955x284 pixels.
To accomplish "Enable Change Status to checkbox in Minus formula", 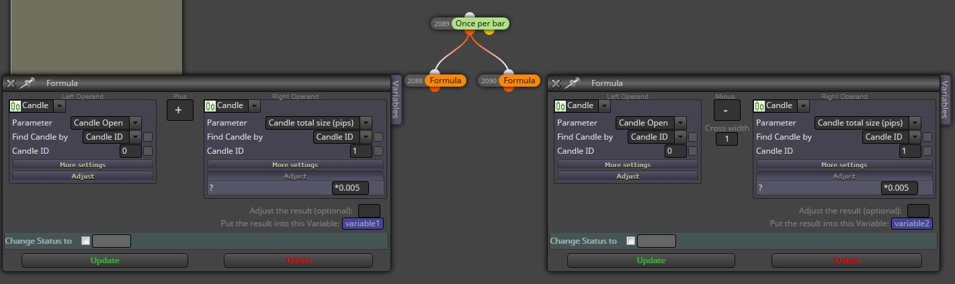I will click(x=630, y=241).
